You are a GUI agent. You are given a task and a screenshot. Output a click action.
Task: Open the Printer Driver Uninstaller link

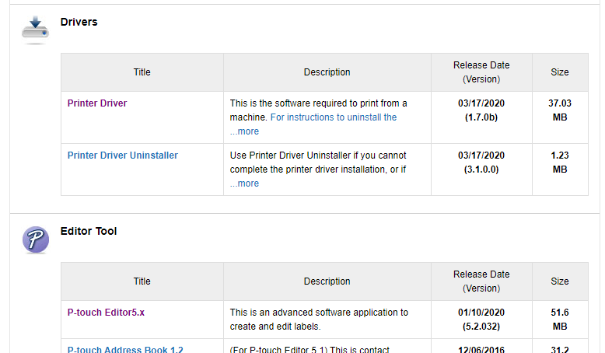click(x=122, y=156)
